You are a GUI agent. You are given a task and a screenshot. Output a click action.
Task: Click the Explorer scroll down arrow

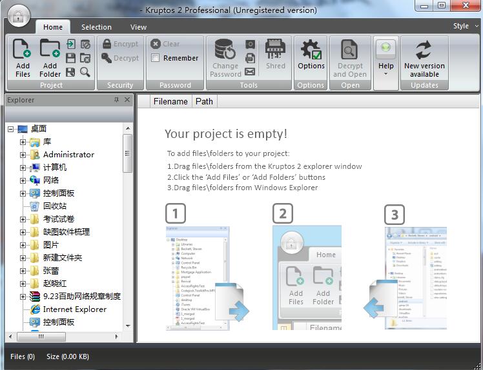coord(128,326)
